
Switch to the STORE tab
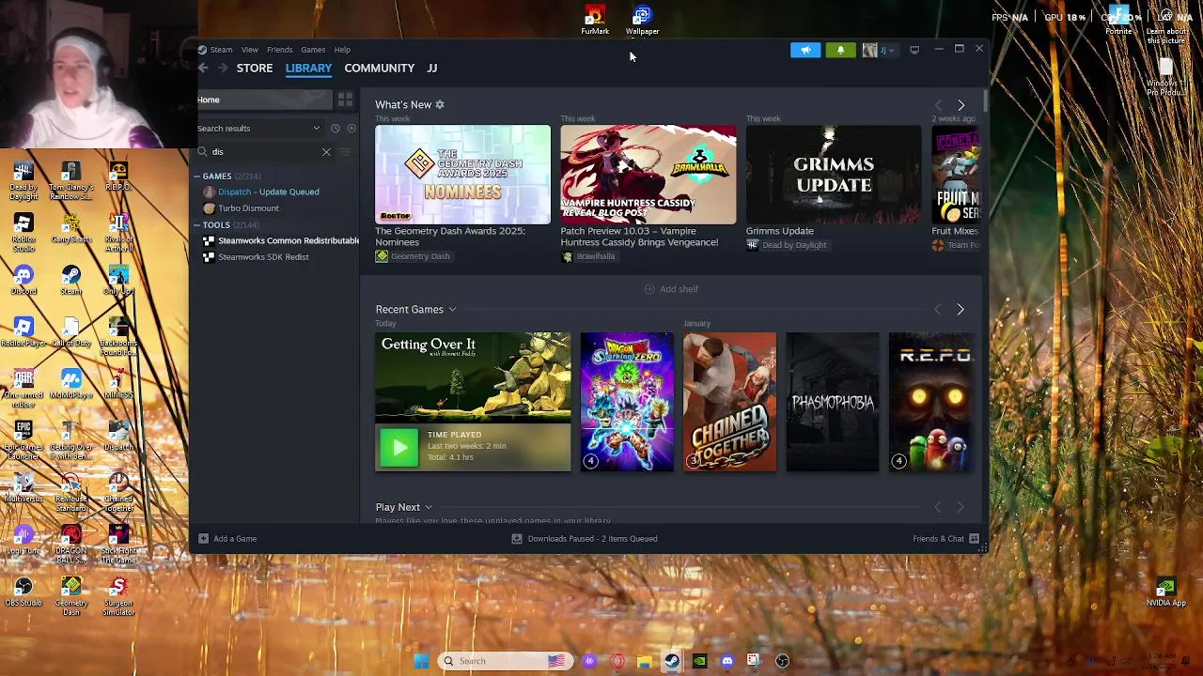(255, 68)
